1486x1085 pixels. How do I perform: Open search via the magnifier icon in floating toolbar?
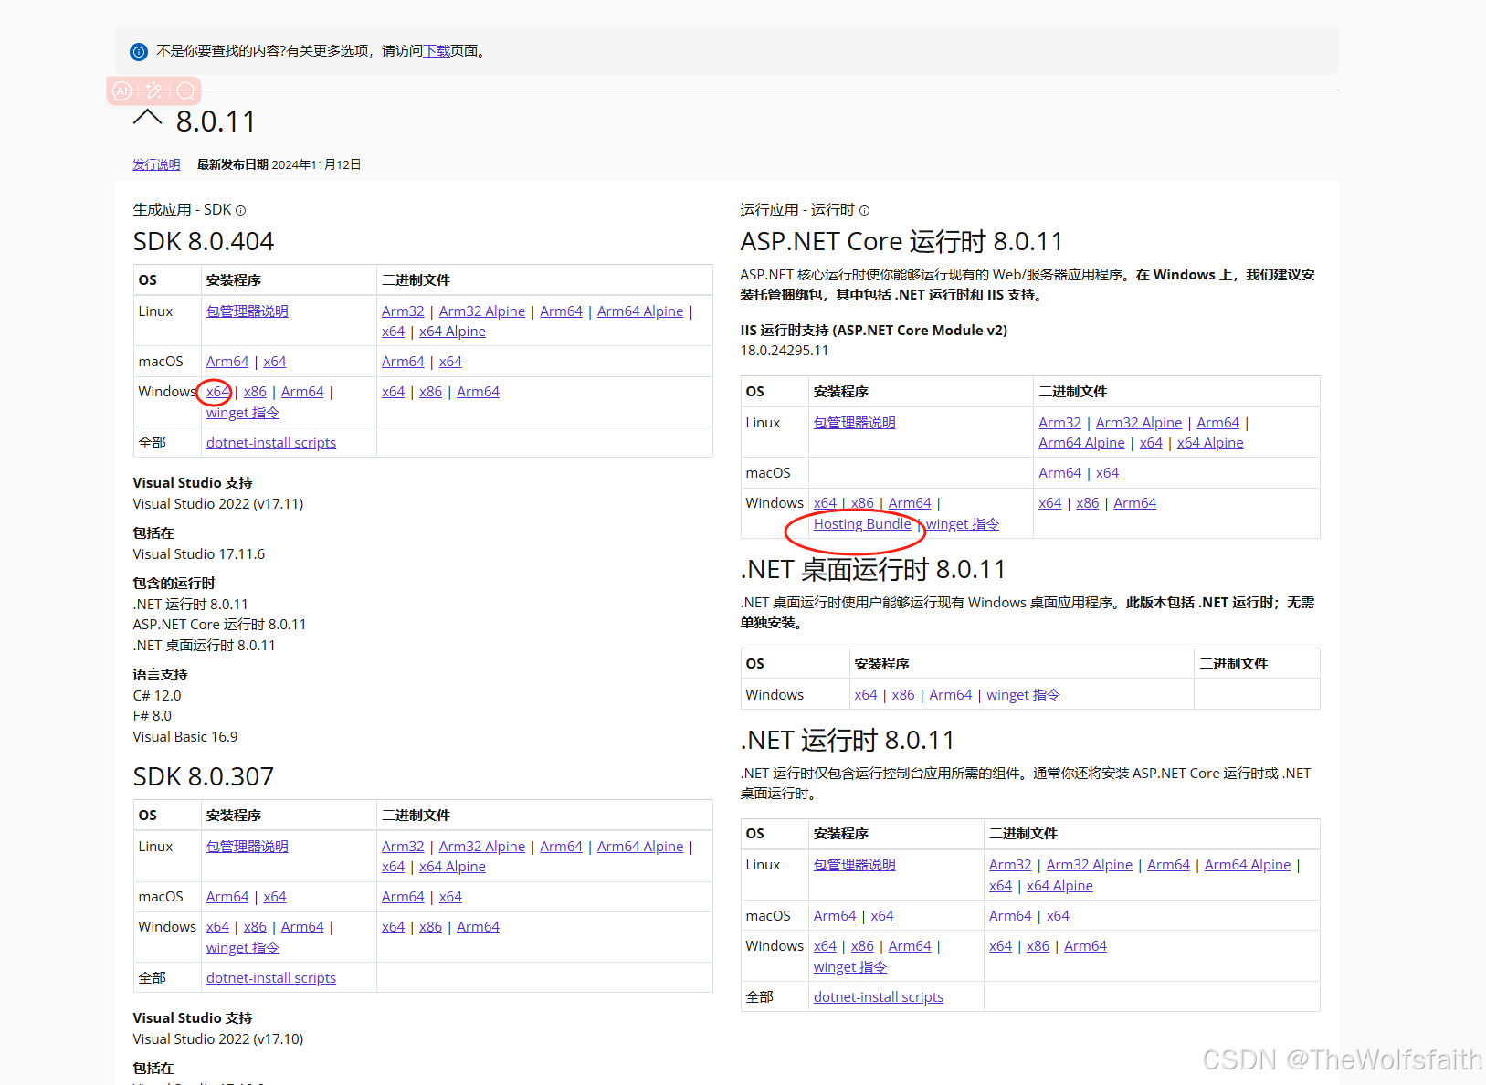coord(185,90)
